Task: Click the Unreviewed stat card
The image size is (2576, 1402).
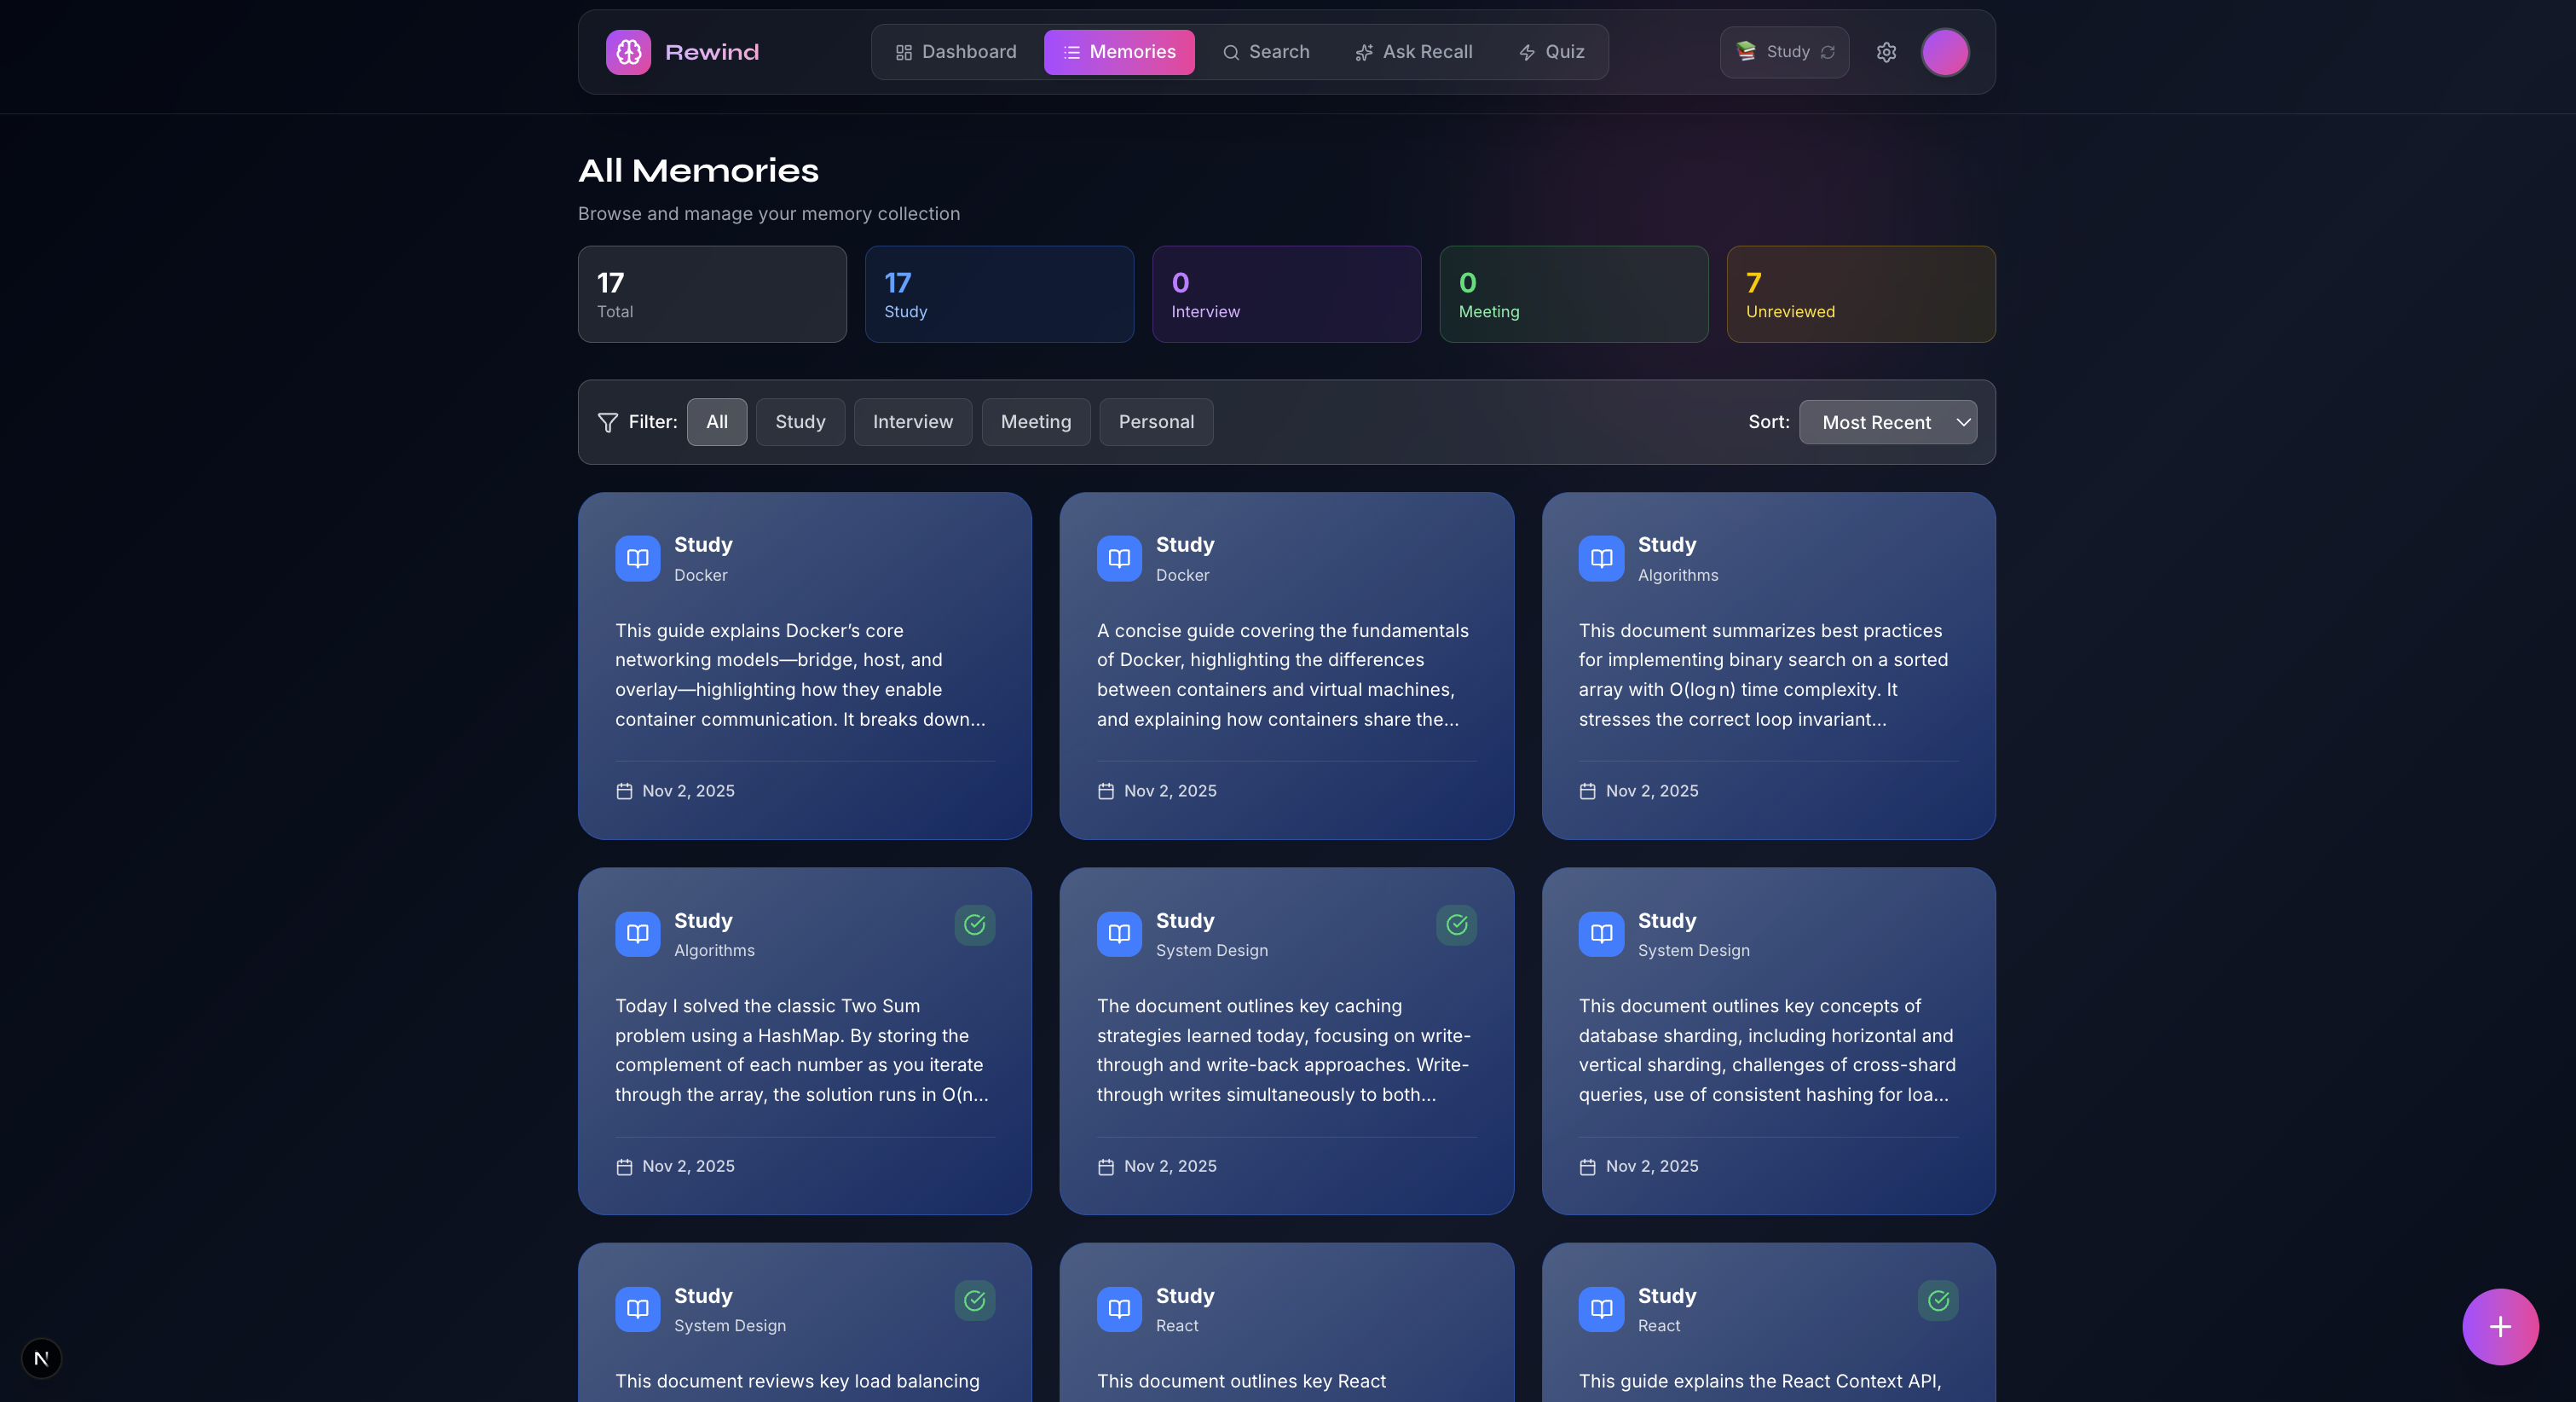Action: click(1860, 294)
